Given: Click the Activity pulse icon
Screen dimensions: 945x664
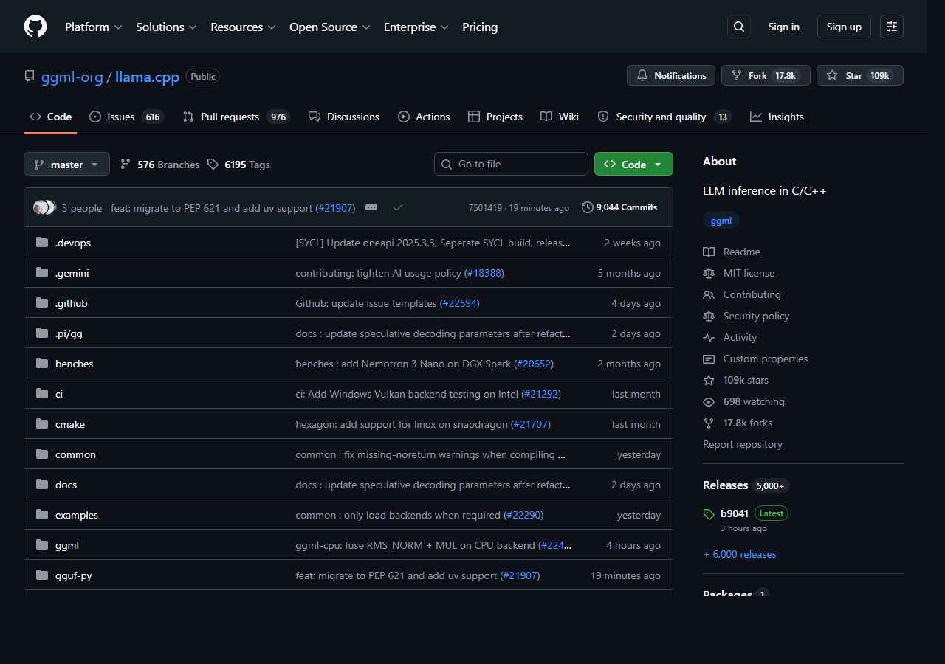Looking at the screenshot, I should tap(709, 337).
